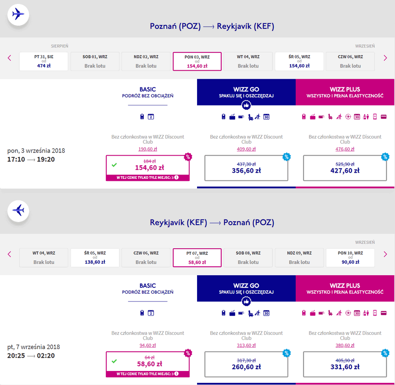Image resolution: width=395 pixels, height=385 pixels.
Task: Click the landing plane icon beside Reykjavík → Poznań
Action: click(x=18, y=211)
